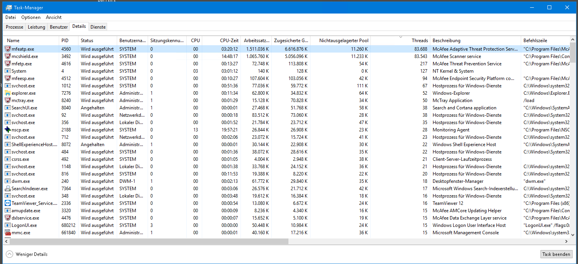Click the horizontal scrollbar thumb
Image resolution: width=578 pixels, height=264 pixels.
click(149, 241)
